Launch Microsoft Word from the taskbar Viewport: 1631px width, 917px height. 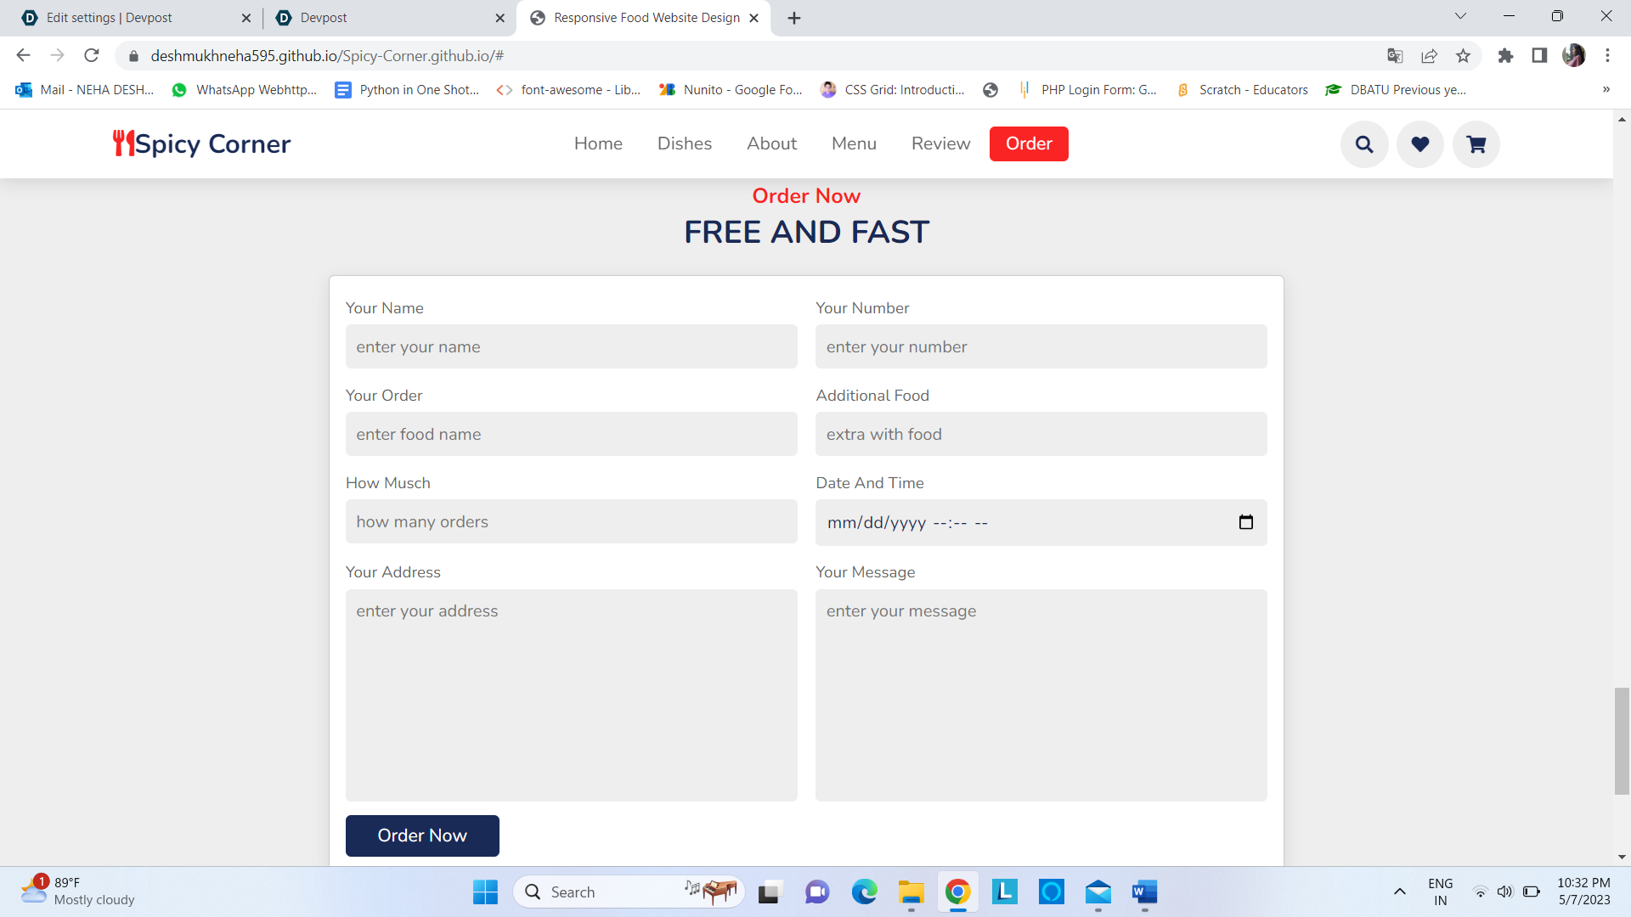click(1143, 892)
